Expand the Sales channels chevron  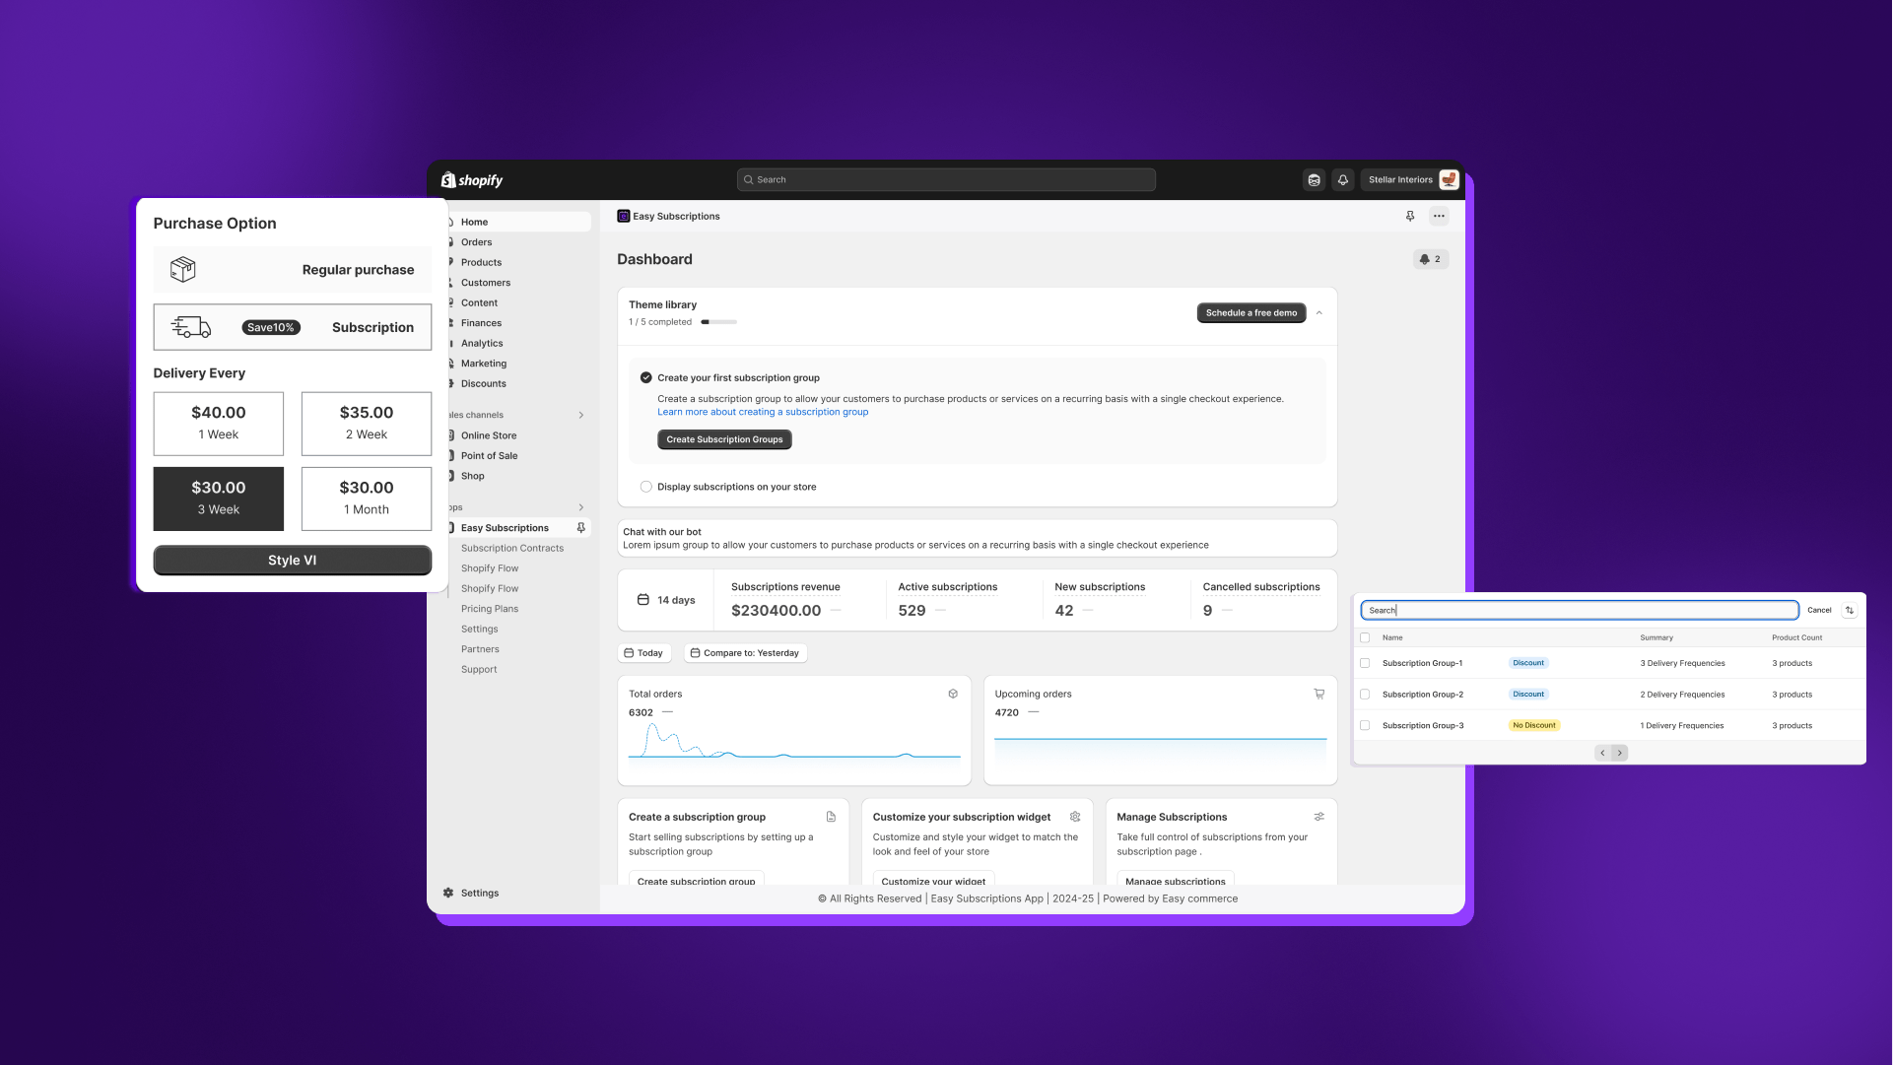[x=581, y=415]
